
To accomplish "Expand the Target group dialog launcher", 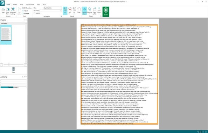I will (x=101, y=16).
